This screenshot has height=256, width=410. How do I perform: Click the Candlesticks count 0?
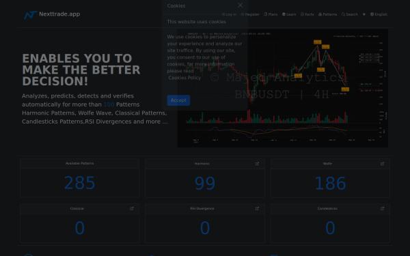(x=330, y=228)
